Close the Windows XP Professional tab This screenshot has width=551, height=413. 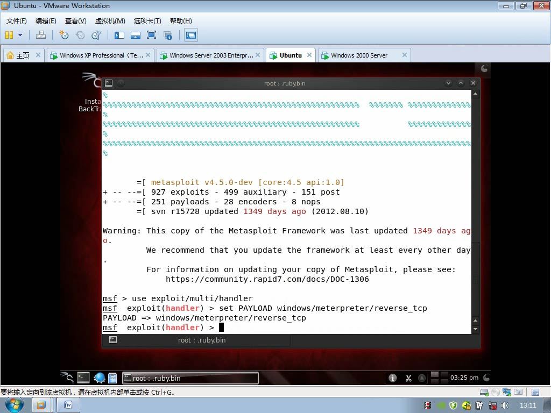[x=148, y=55]
